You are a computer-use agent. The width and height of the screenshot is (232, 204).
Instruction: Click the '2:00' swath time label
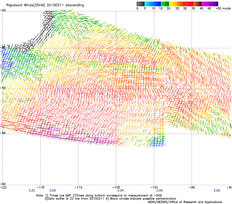pyautogui.click(x=217, y=191)
